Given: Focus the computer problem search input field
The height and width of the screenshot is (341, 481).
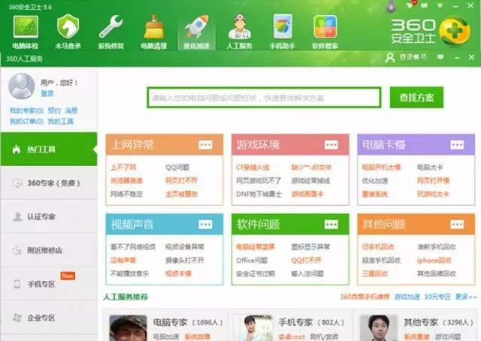Looking at the screenshot, I should tap(264, 98).
